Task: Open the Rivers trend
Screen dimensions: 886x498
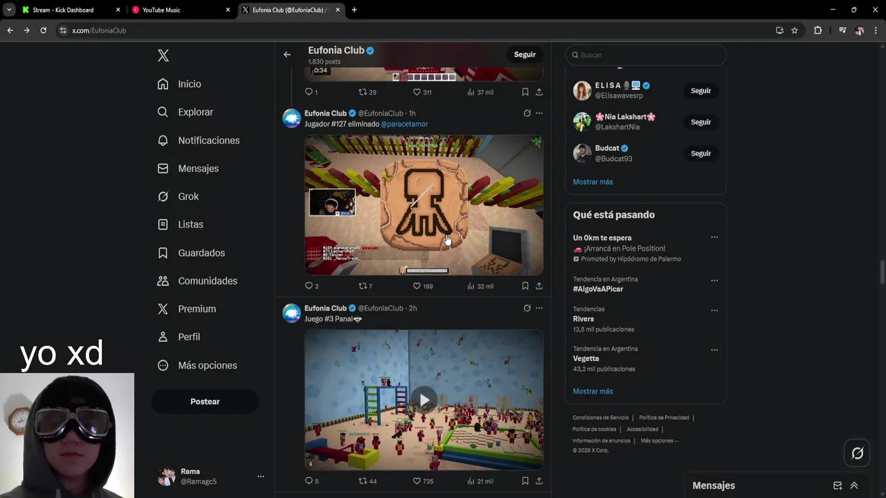Action: (x=584, y=319)
